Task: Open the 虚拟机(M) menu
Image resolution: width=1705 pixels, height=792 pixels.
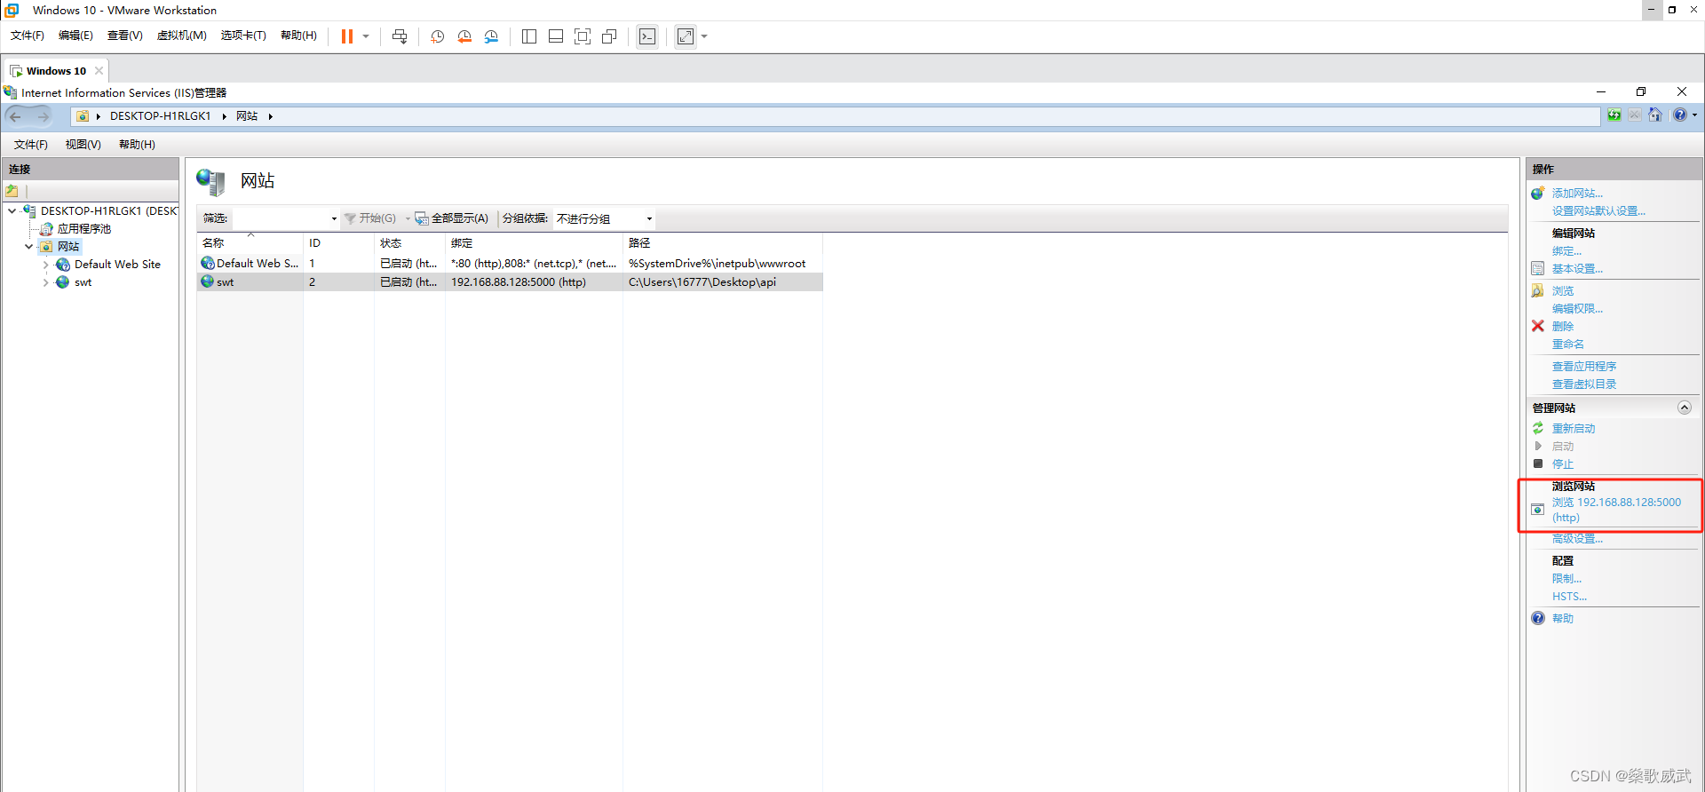Action: [x=182, y=36]
